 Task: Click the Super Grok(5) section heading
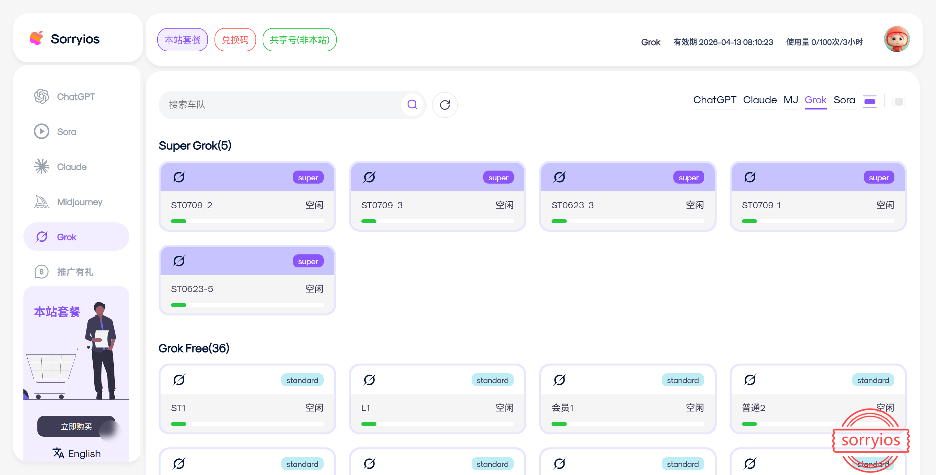[x=195, y=146]
